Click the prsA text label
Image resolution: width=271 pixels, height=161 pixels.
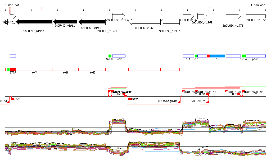tap(255, 59)
